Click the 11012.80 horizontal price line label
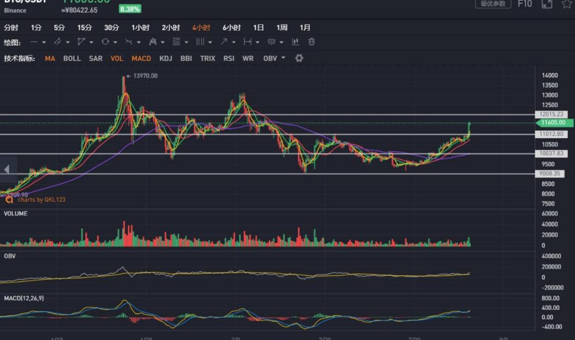The image size is (575, 340). tap(551, 134)
